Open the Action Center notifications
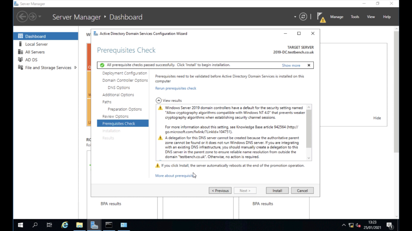 click(389, 225)
